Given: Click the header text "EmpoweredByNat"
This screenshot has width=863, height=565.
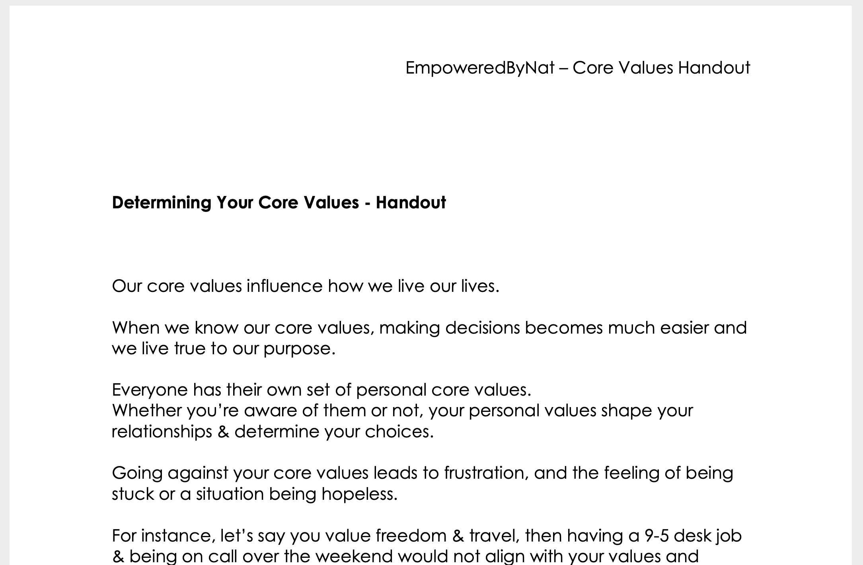Looking at the screenshot, I should [x=479, y=68].
